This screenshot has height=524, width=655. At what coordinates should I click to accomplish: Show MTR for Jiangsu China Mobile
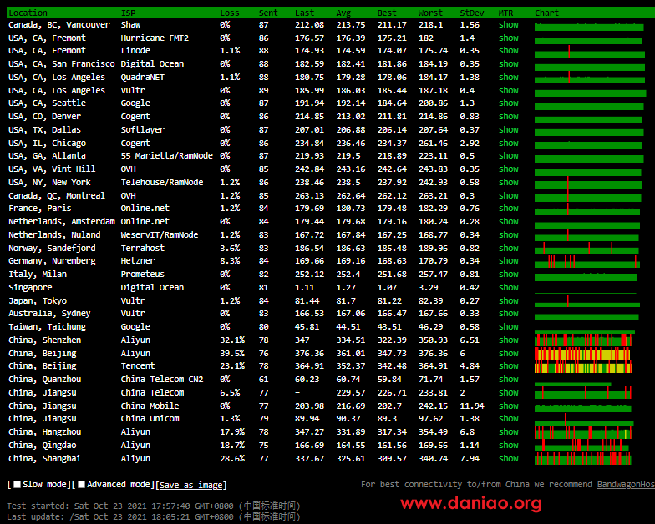(x=508, y=406)
